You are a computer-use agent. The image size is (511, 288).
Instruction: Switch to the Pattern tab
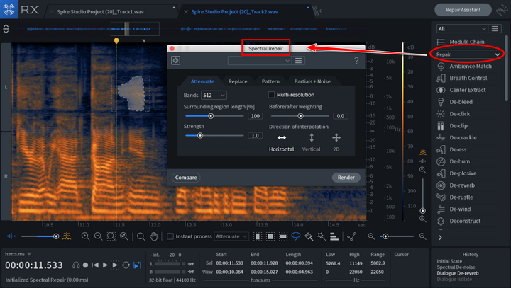click(270, 81)
